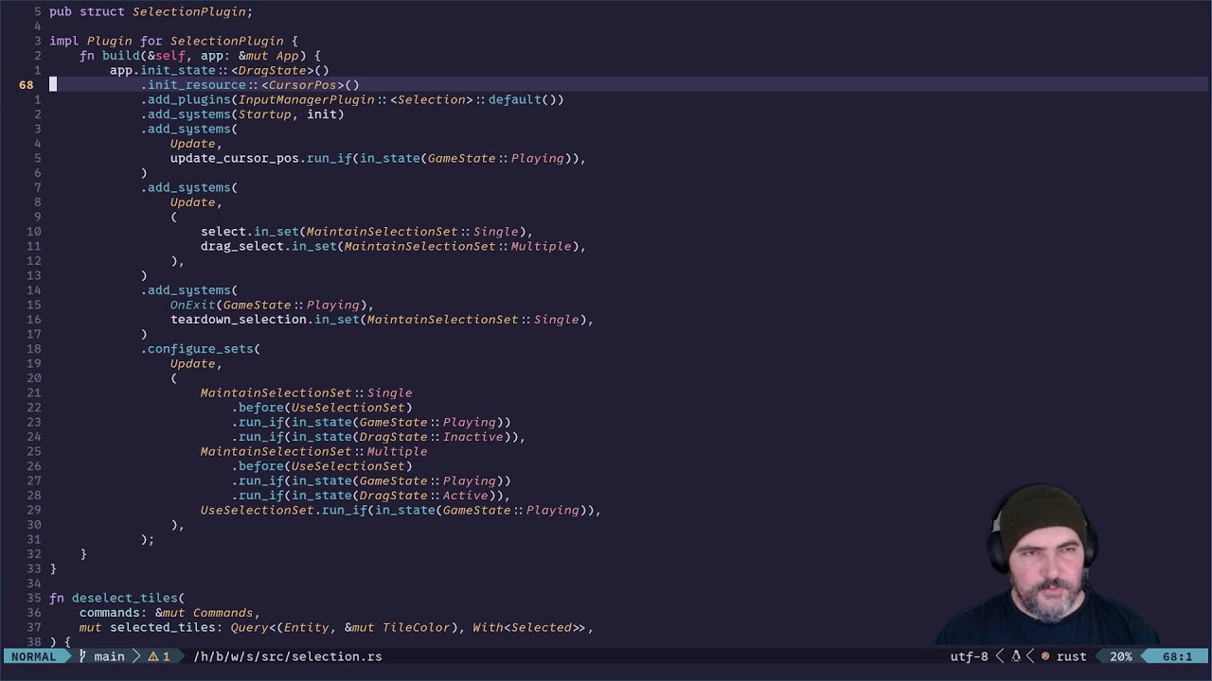Click teardown_selection.in_set line
Image resolution: width=1212 pixels, height=681 pixels.
point(383,320)
